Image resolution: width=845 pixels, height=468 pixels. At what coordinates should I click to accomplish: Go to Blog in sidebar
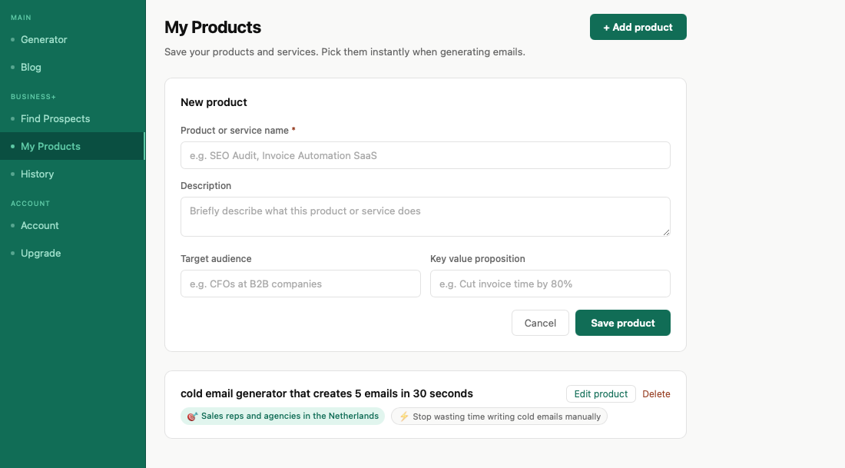31,67
